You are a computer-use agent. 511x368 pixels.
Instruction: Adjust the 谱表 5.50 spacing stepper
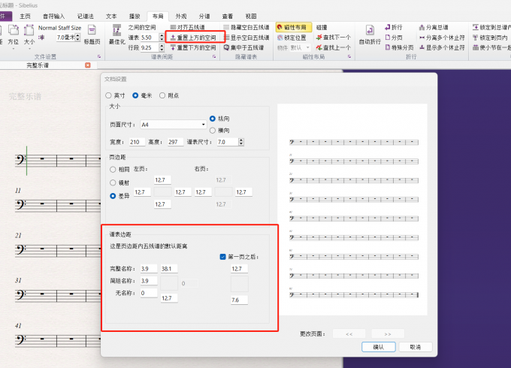tap(162, 38)
